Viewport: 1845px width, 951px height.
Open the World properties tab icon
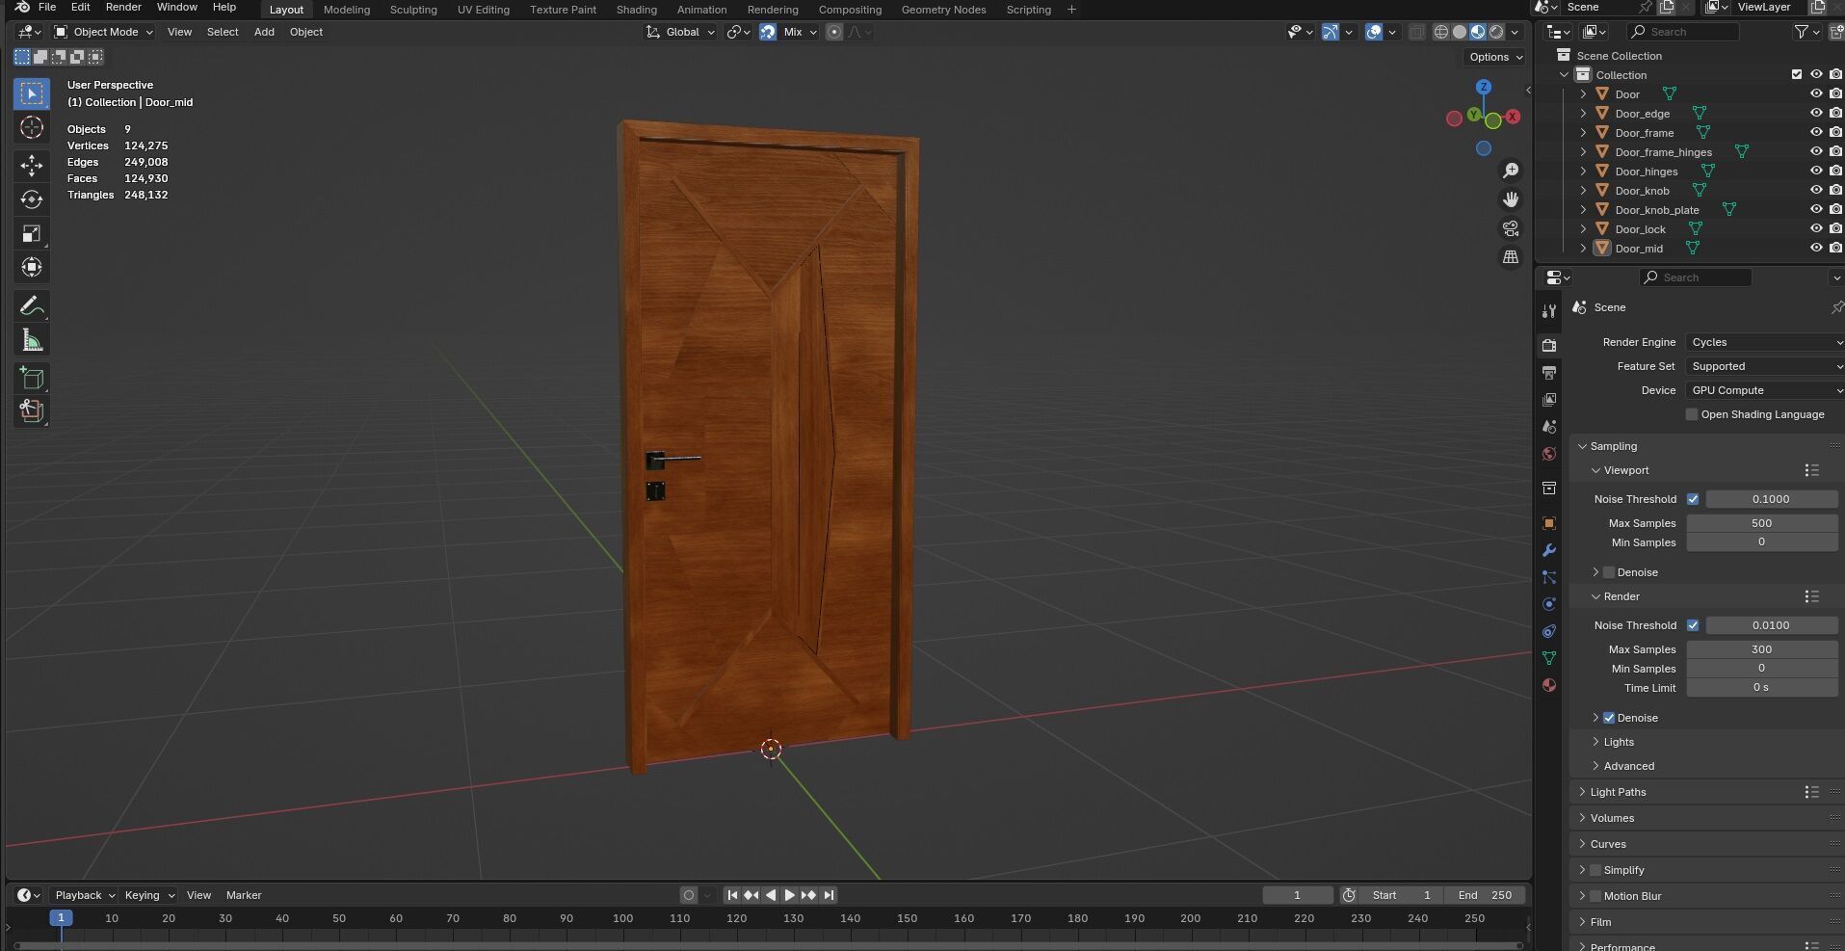(1549, 454)
